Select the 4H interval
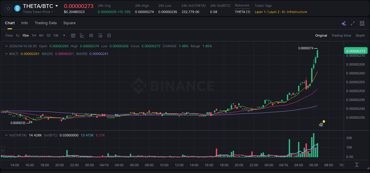370x173 pixels. pyautogui.click(x=41, y=35)
